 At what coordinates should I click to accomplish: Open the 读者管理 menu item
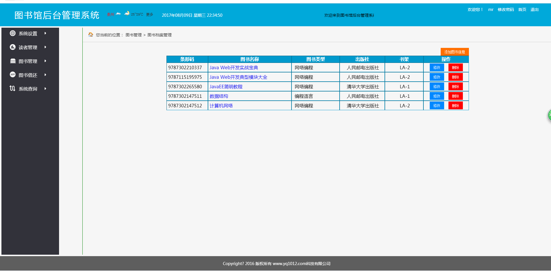point(28,47)
